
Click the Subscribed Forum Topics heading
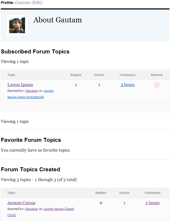pos(35,52)
